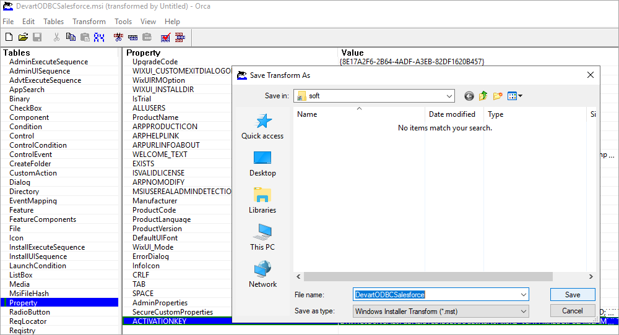Select the Registry table
The height and width of the screenshot is (335, 619).
[22, 331]
